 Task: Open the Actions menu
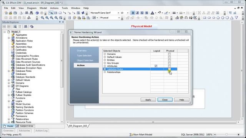pos(54,8)
